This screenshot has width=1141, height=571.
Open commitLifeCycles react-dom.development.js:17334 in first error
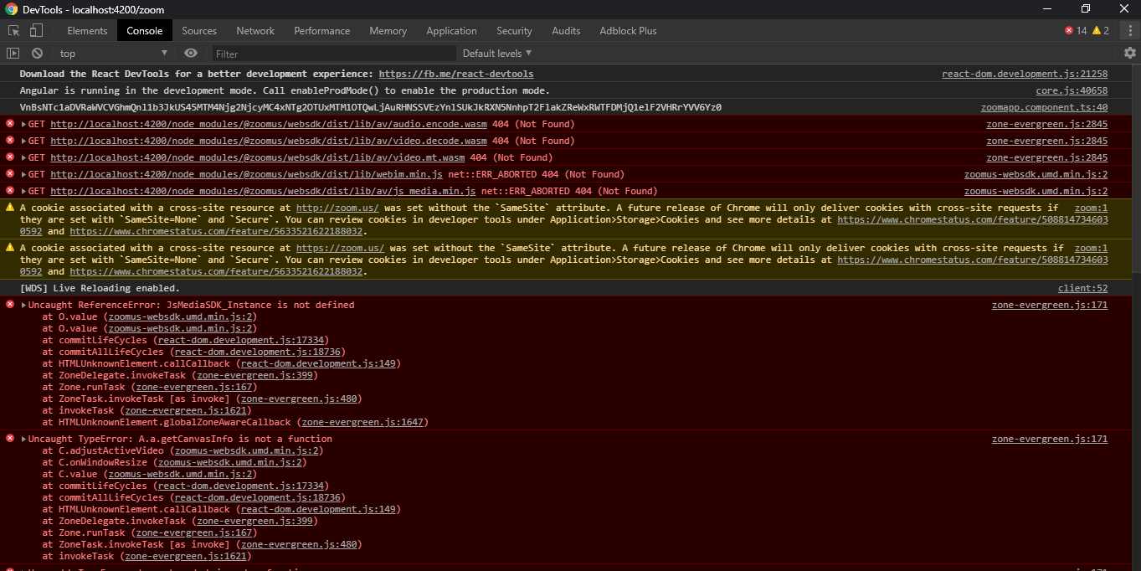point(241,340)
